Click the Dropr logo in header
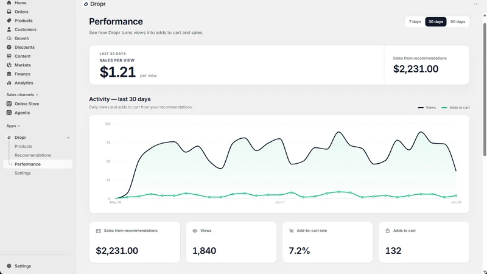The width and height of the screenshot is (487, 274). [86, 4]
